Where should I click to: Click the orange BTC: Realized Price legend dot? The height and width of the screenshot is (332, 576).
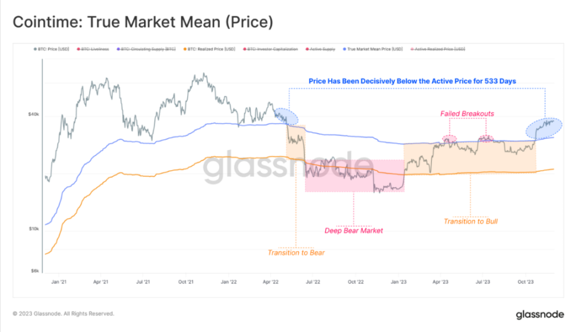click(x=185, y=49)
